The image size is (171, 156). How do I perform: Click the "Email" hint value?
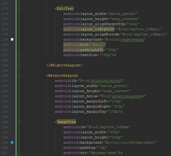pyautogui.click(x=98, y=45)
